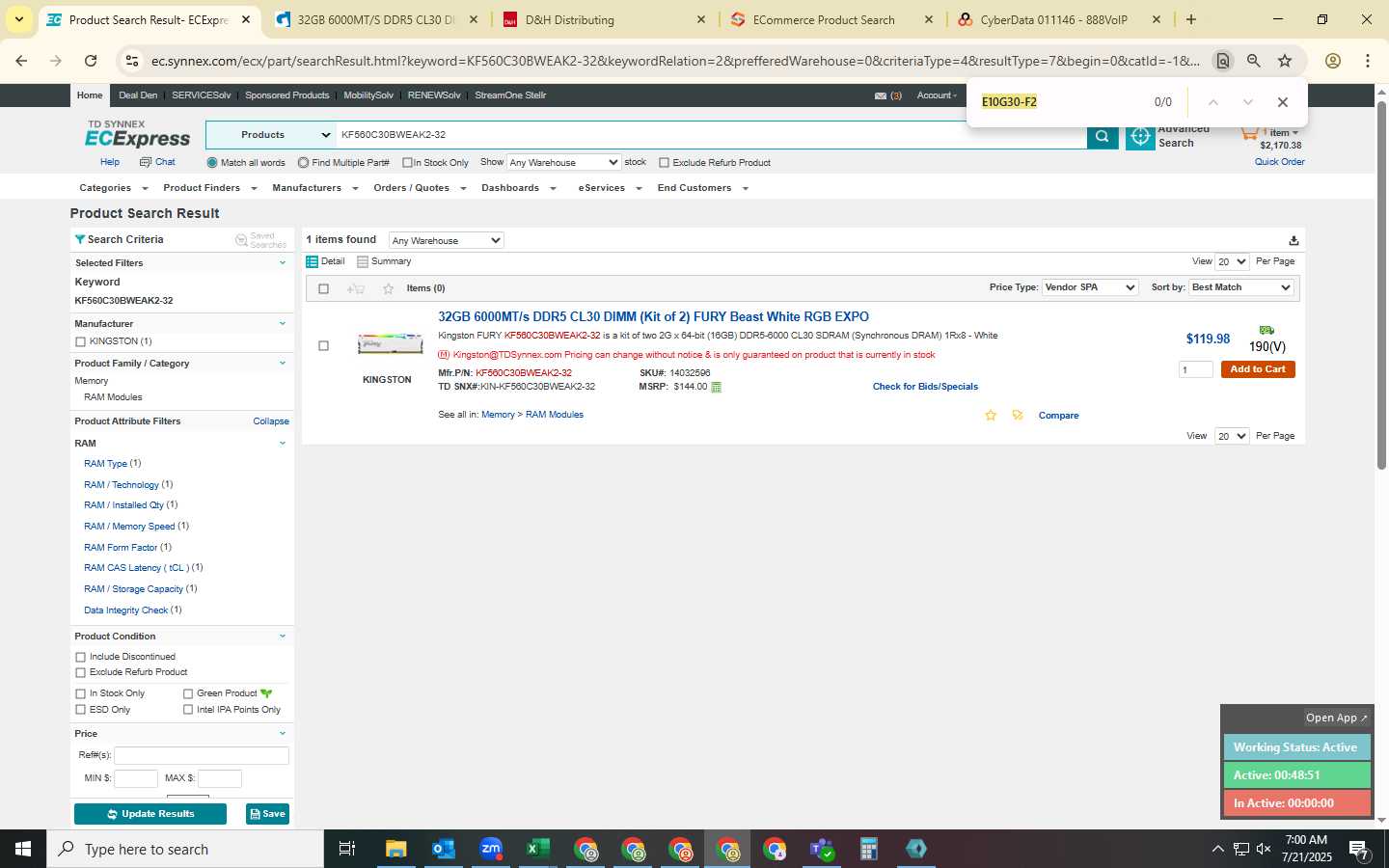
Task: Collapse Product Condition section
Action: click(283, 637)
